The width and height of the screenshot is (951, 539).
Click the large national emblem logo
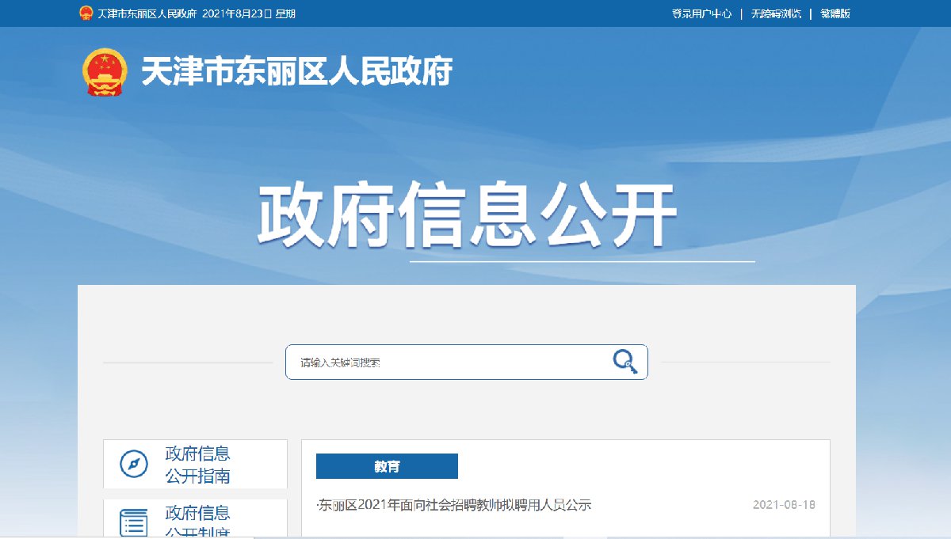[105, 73]
